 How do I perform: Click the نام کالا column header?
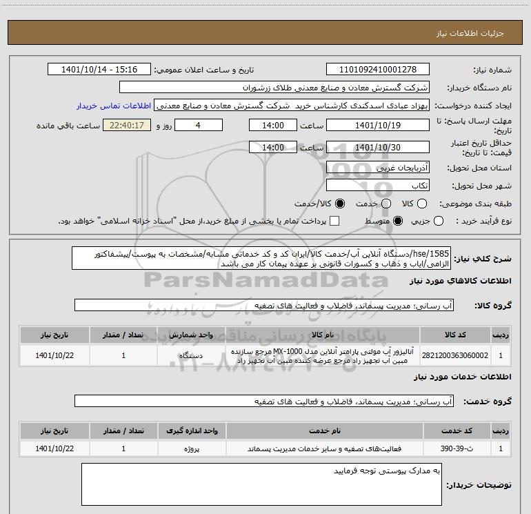point(323,335)
